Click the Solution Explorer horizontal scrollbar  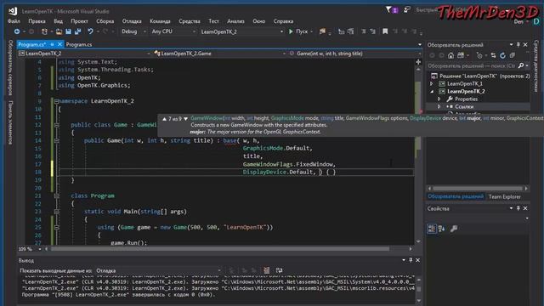pyautogui.click(x=478, y=189)
